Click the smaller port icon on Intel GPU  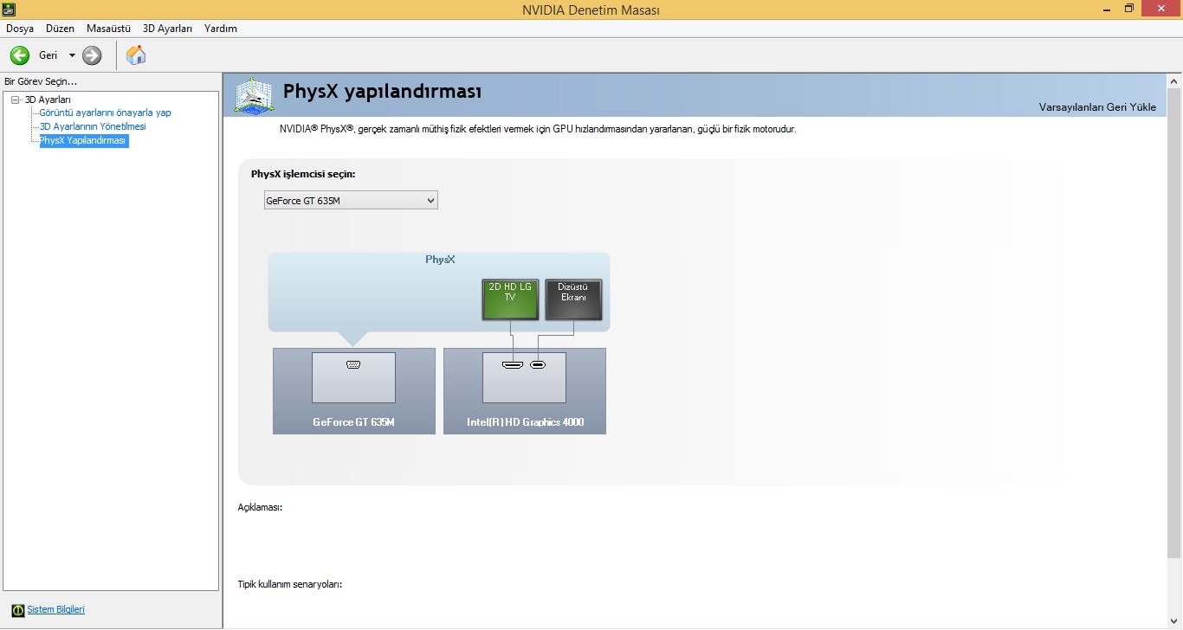pyautogui.click(x=538, y=364)
